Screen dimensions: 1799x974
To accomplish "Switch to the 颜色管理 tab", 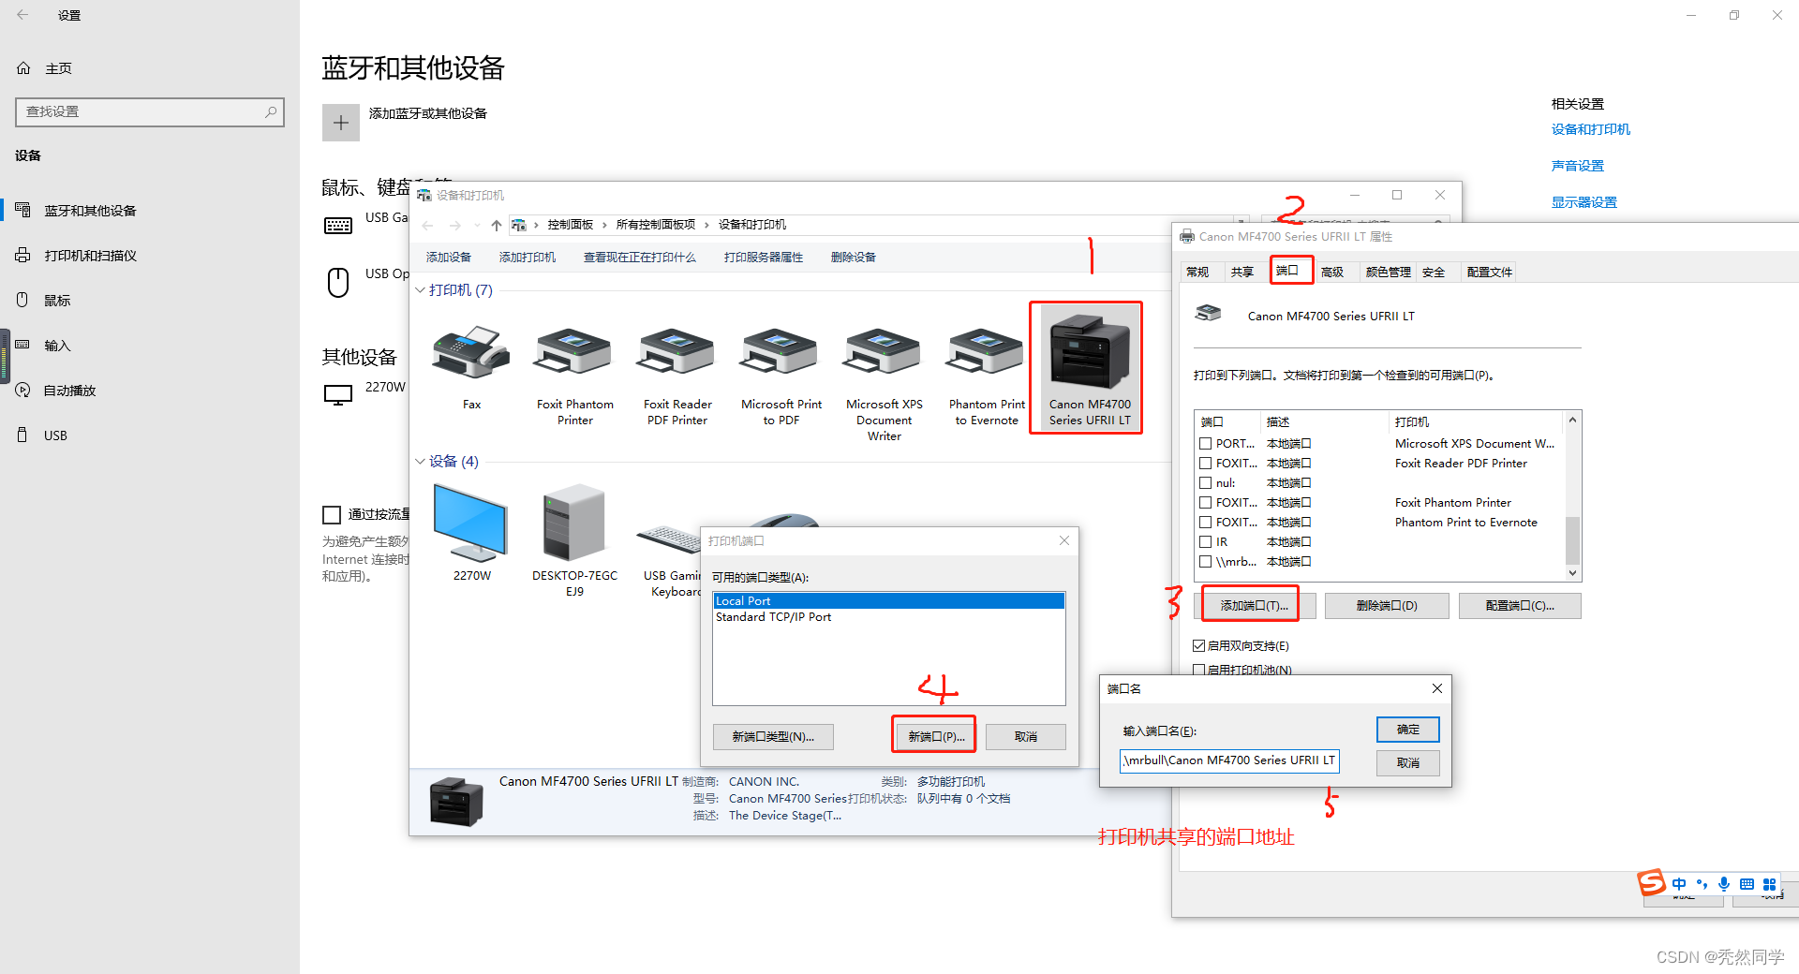I will [1388, 273].
